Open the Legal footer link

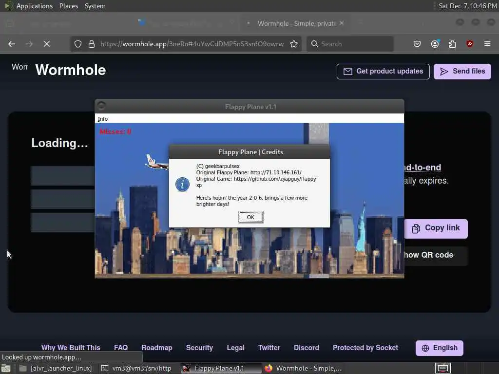click(x=235, y=348)
